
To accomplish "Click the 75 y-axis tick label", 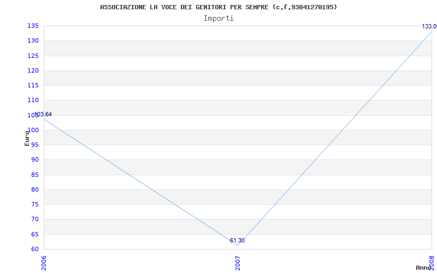I will coord(34,204).
